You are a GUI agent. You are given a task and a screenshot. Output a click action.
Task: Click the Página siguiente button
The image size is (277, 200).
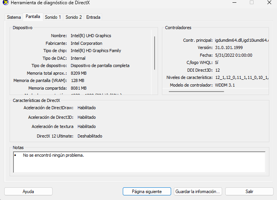pyautogui.click(x=147, y=191)
